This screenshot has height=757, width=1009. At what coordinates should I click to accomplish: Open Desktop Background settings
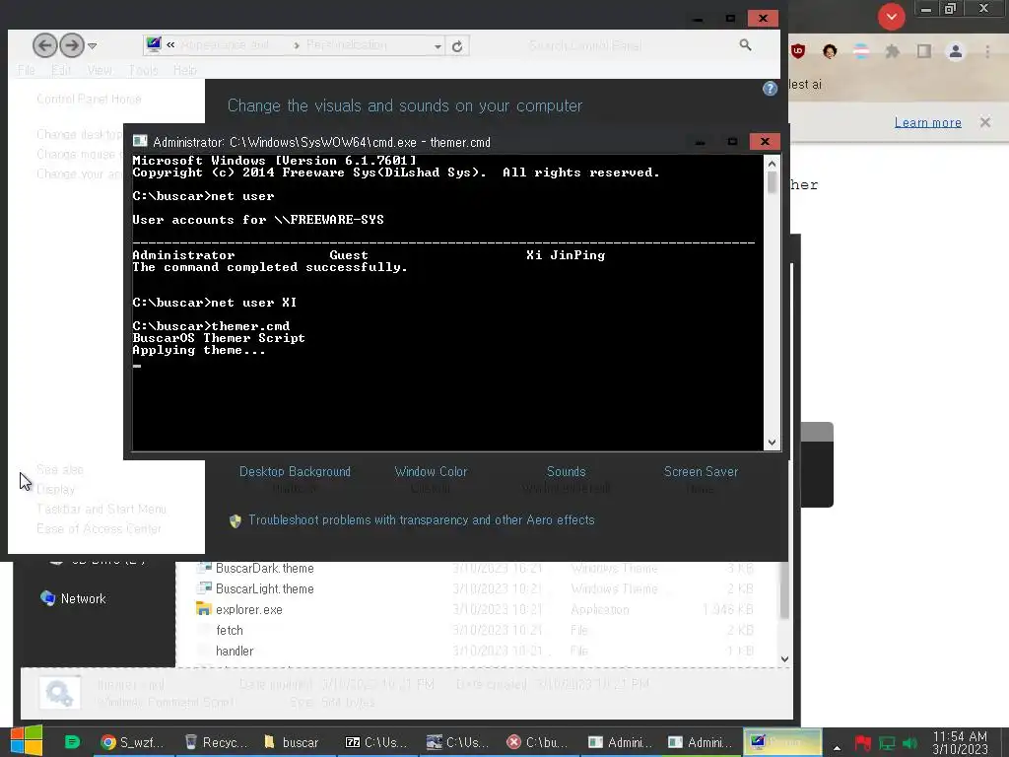(295, 472)
